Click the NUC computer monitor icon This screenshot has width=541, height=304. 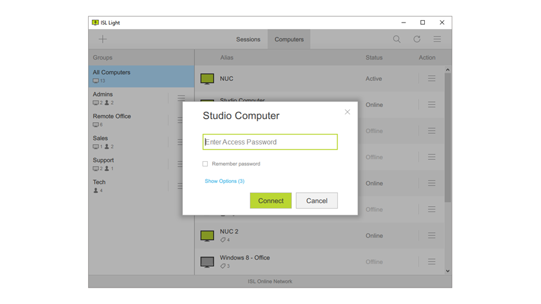[207, 78]
